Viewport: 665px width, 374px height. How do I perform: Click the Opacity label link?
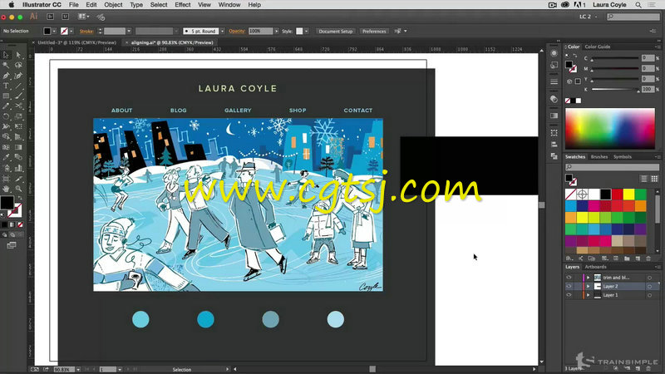(237, 31)
